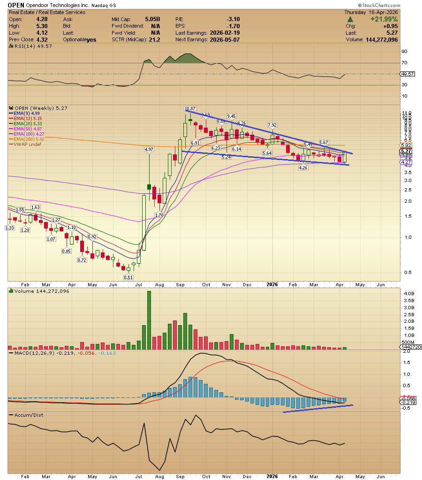Click the EMA(9) 4.99 legend entry
422x480 pixels.
[x=24, y=113]
